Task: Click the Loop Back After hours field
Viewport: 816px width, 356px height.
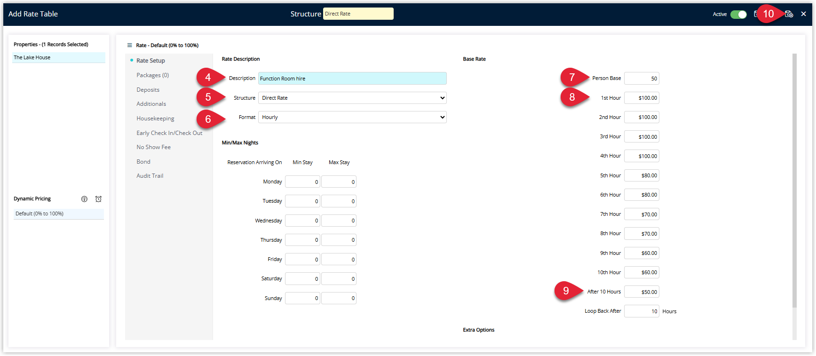Action: [642, 311]
